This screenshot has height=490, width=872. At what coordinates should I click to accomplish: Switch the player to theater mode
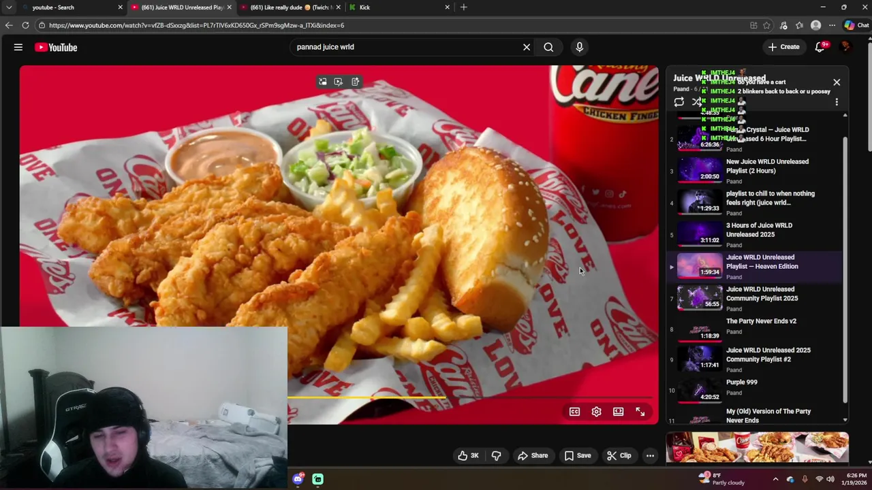618,412
